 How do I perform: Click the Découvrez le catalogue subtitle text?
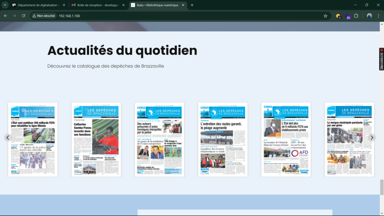(105, 66)
